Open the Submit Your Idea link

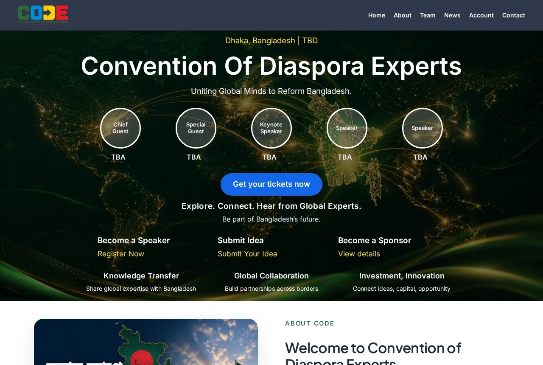tap(247, 254)
